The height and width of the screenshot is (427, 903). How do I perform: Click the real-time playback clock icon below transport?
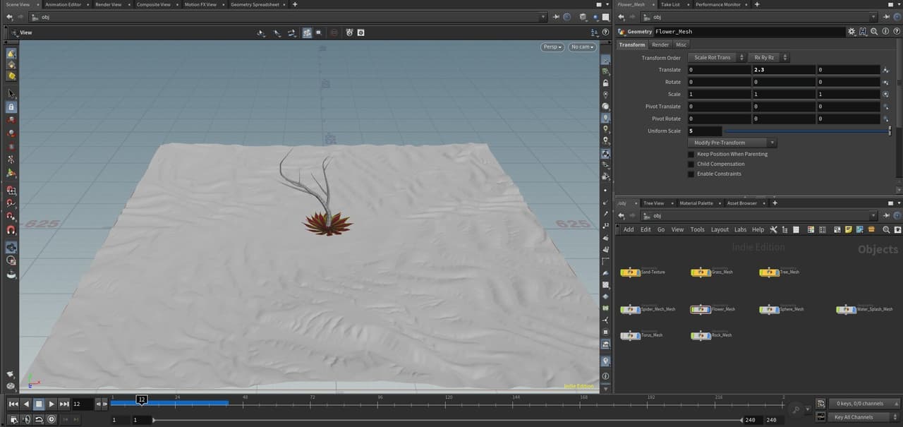tap(51, 419)
